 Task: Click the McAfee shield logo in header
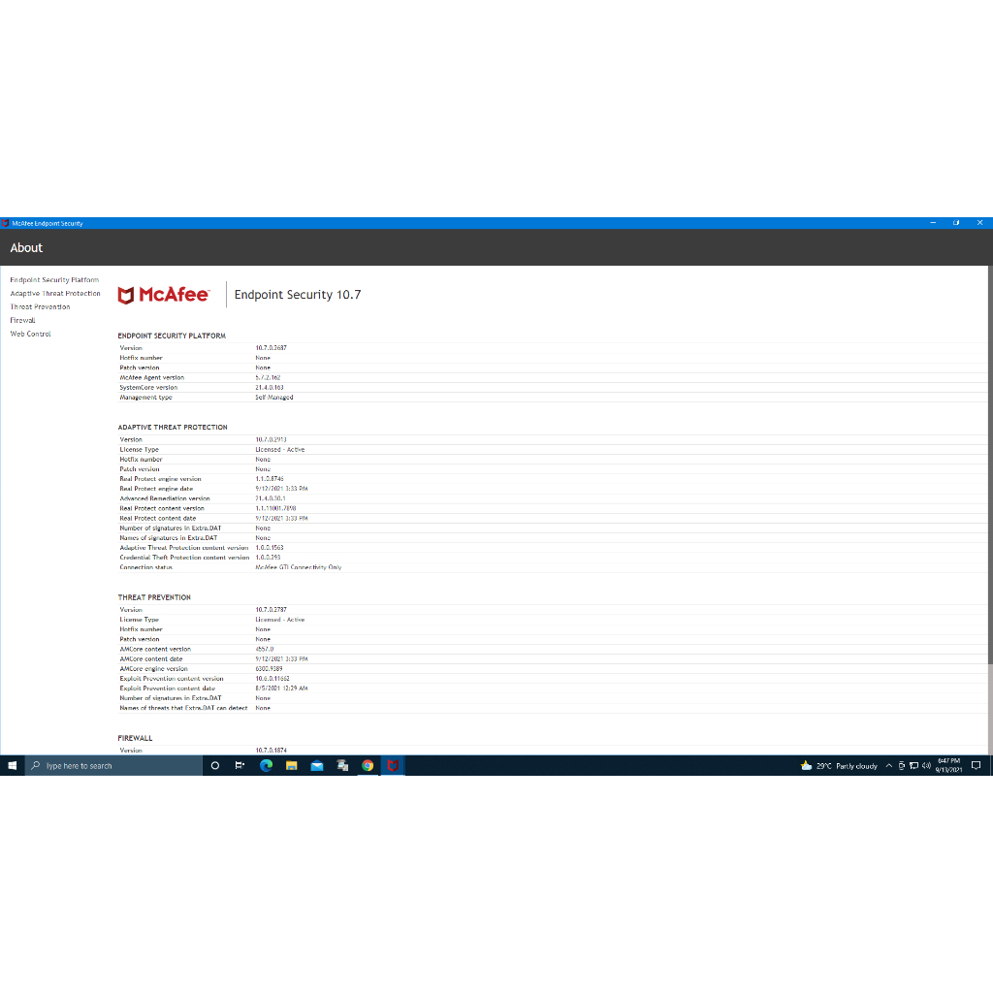coord(126,295)
